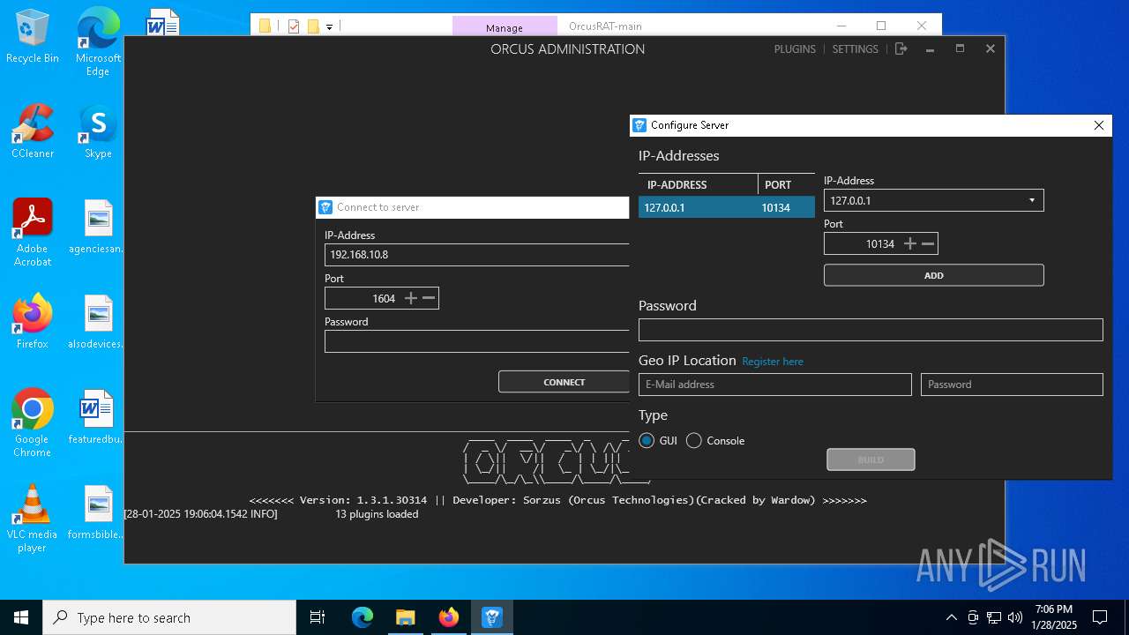
Task: Decrease port 10134 with minus stepper
Action: [928, 244]
